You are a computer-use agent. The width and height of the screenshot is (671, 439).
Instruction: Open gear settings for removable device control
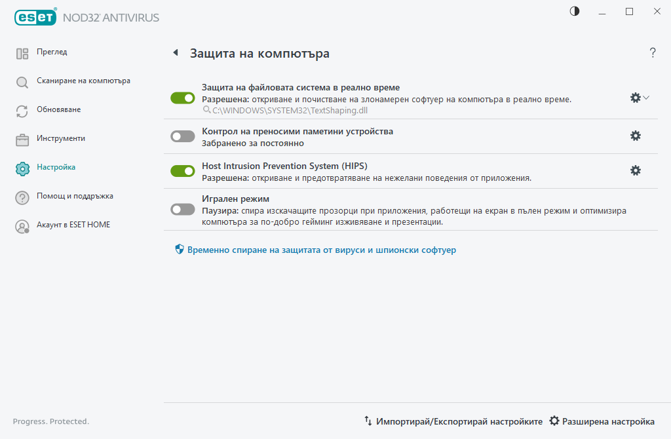635,136
